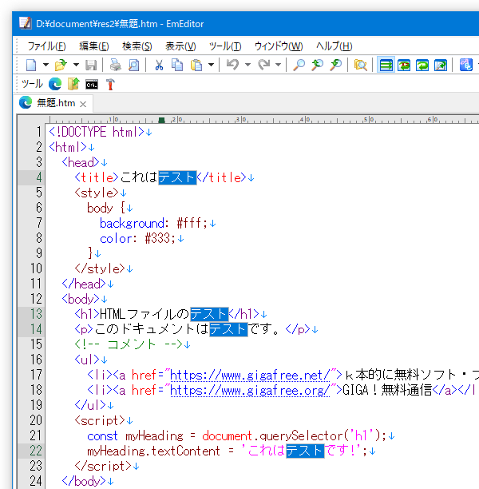This screenshot has width=479, height=489.
Task: Click line number 22 in the gutter
Action: pos(36,451)
